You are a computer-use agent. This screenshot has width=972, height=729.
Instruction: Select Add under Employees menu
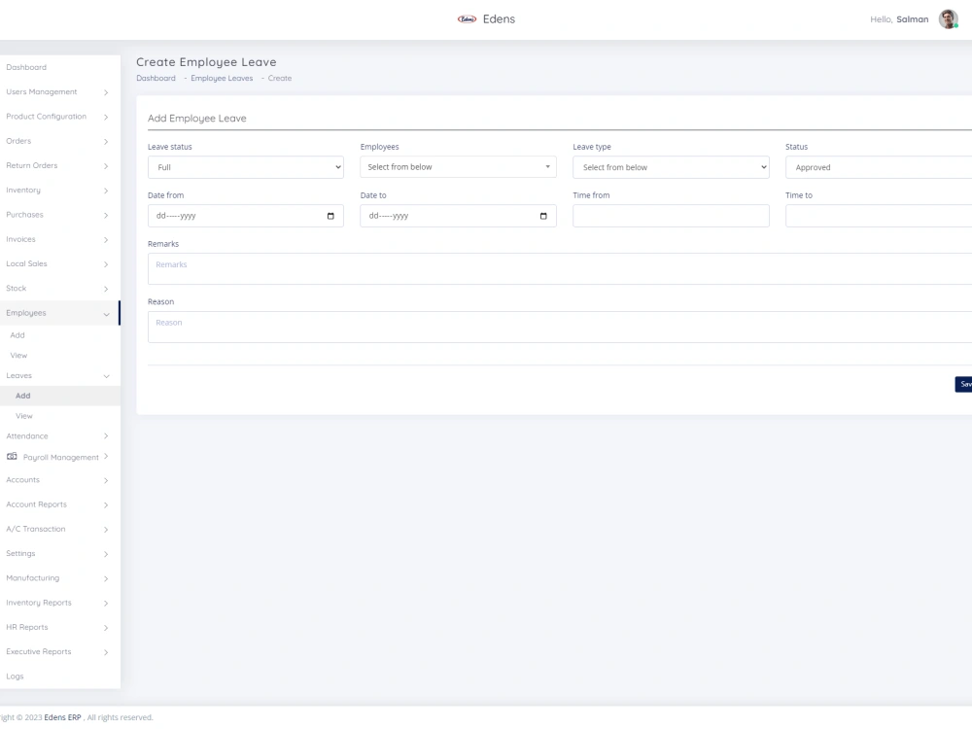[17, 335]
